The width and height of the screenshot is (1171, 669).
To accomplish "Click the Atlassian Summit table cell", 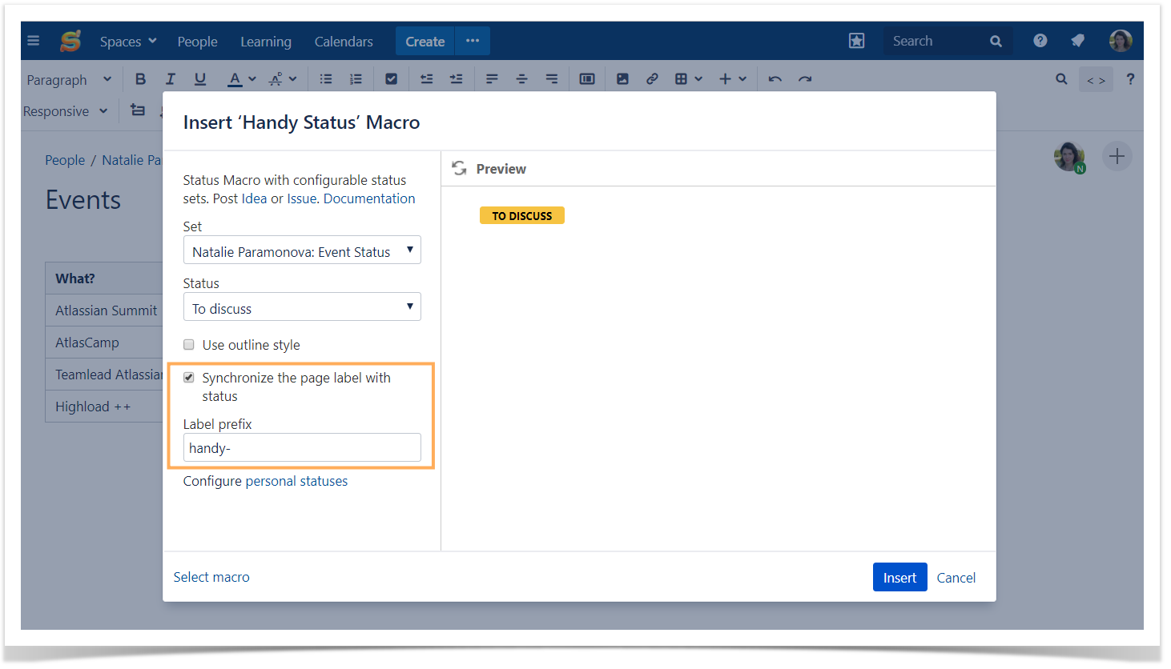I will [x=104, y=310].
